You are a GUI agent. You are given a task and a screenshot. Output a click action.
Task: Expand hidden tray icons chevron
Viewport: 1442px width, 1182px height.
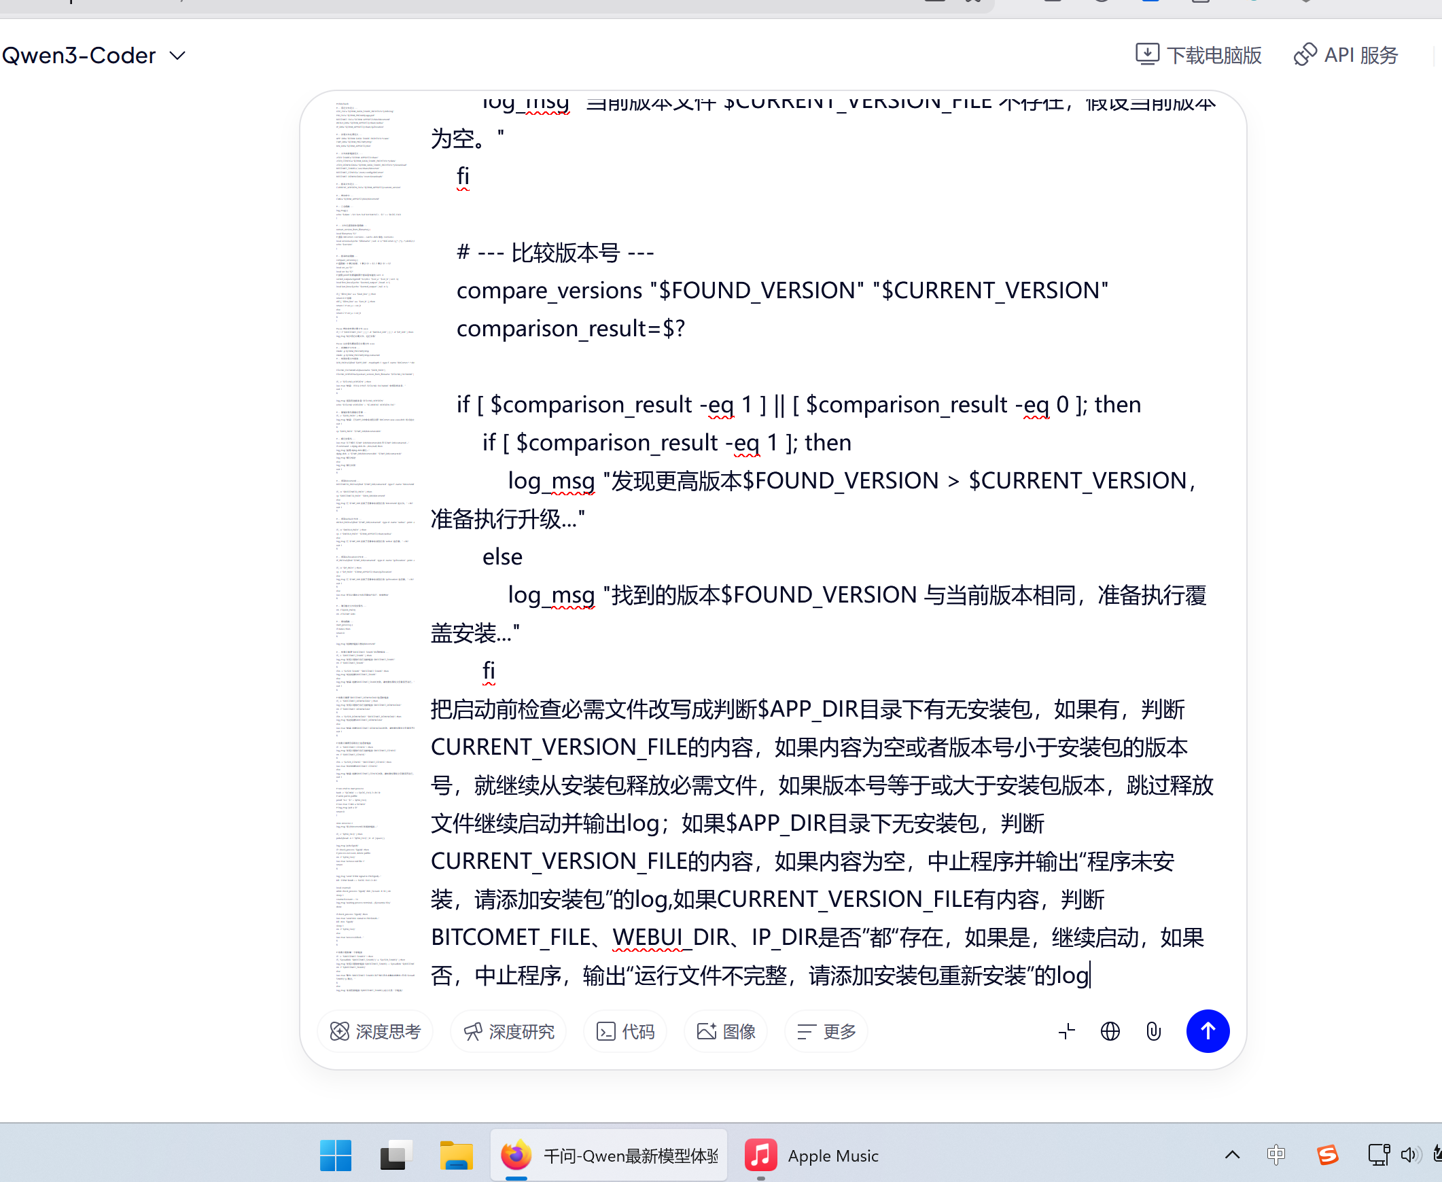point(1231,1155)
